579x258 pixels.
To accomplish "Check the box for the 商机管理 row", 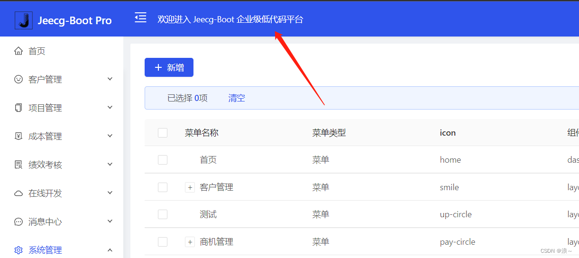I will [x=163, y=242].
